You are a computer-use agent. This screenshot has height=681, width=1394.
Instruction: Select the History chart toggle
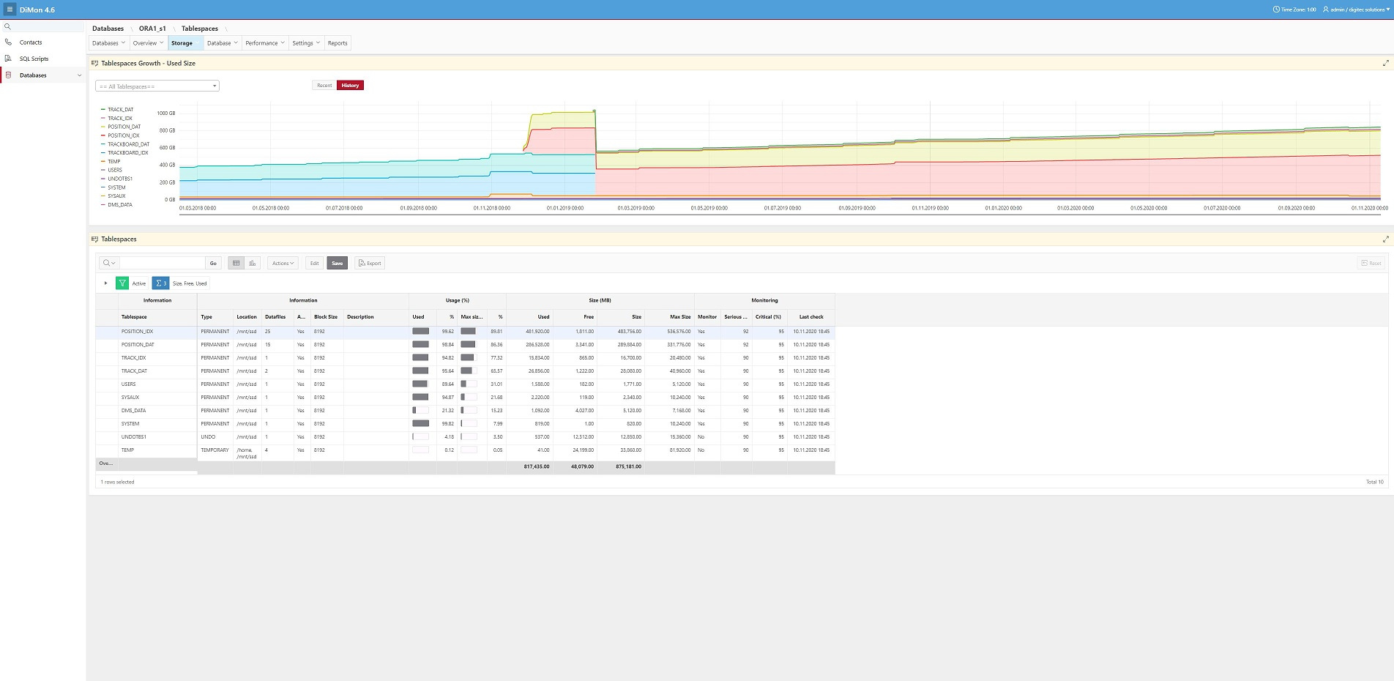point(350,86)
